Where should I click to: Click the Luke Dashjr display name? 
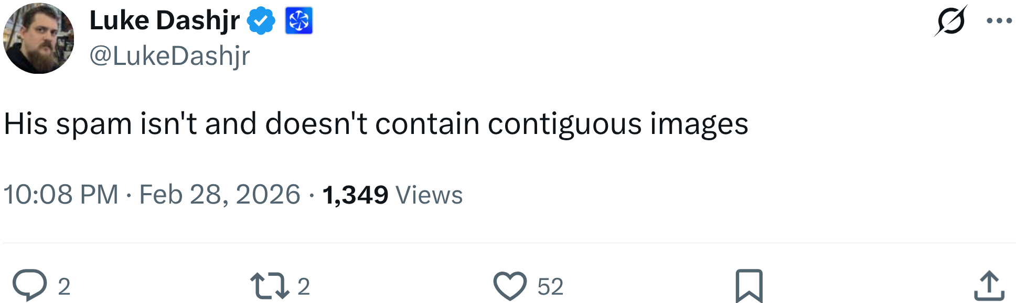point(164,21)
